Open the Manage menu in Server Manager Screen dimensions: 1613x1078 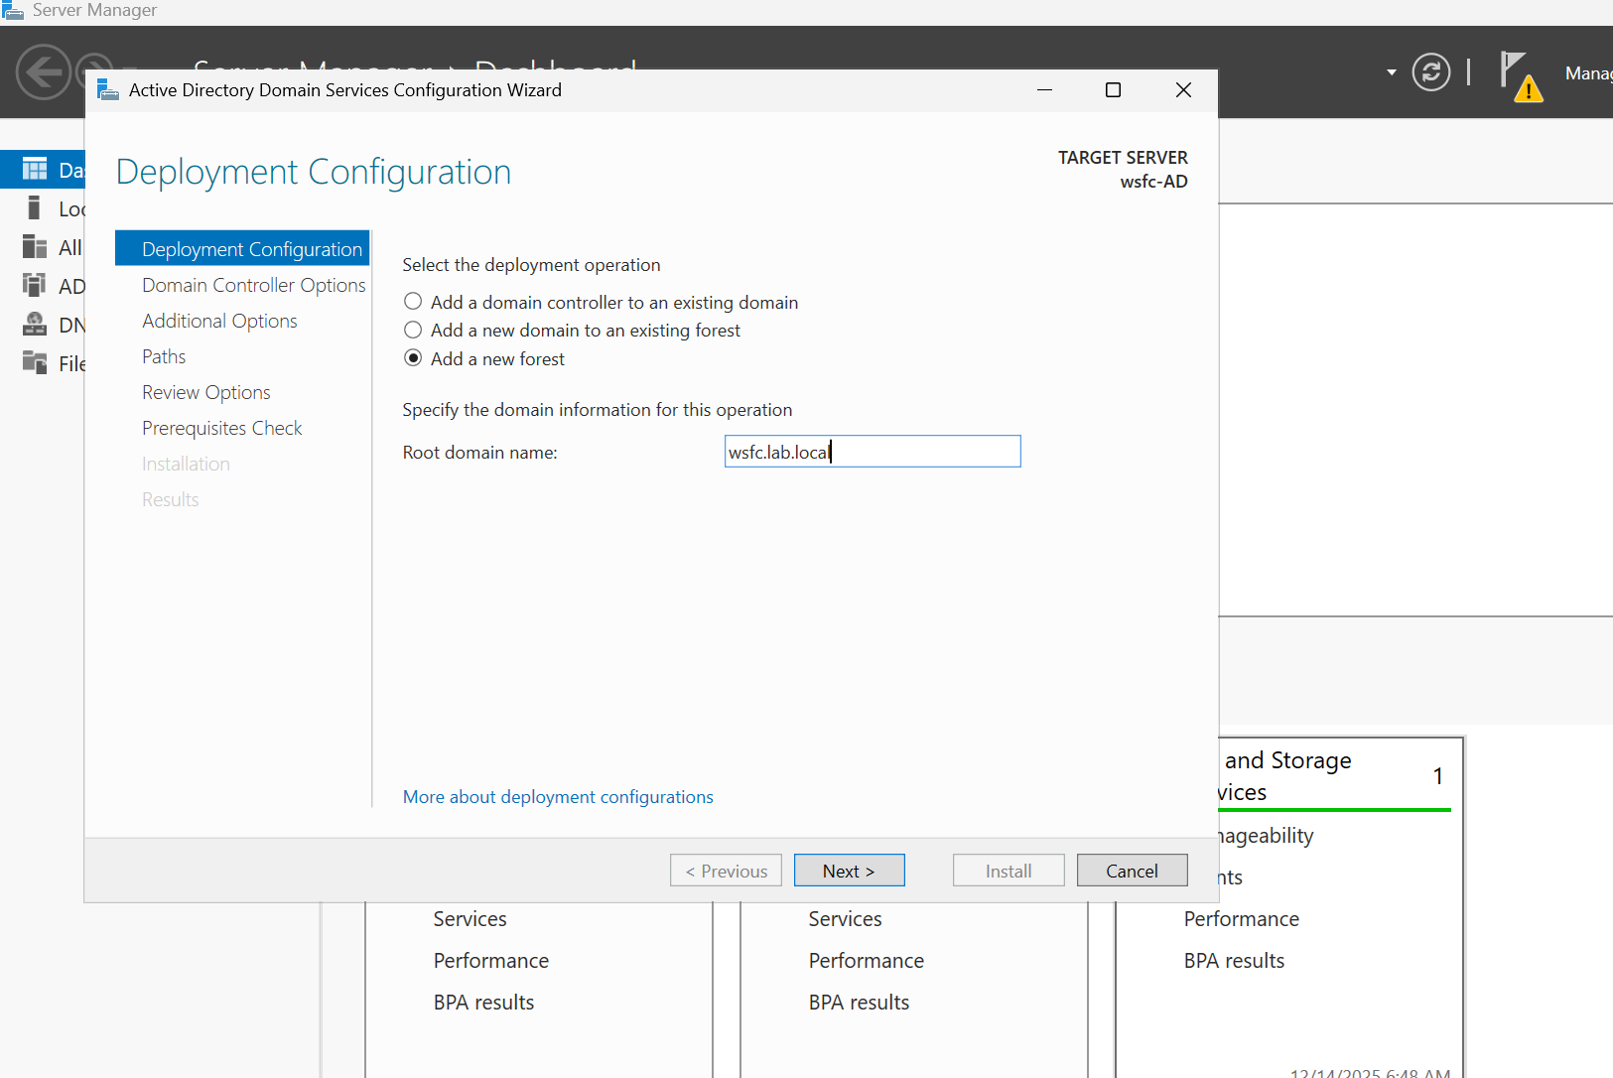pyautogui.click(x=1588, y=73)
